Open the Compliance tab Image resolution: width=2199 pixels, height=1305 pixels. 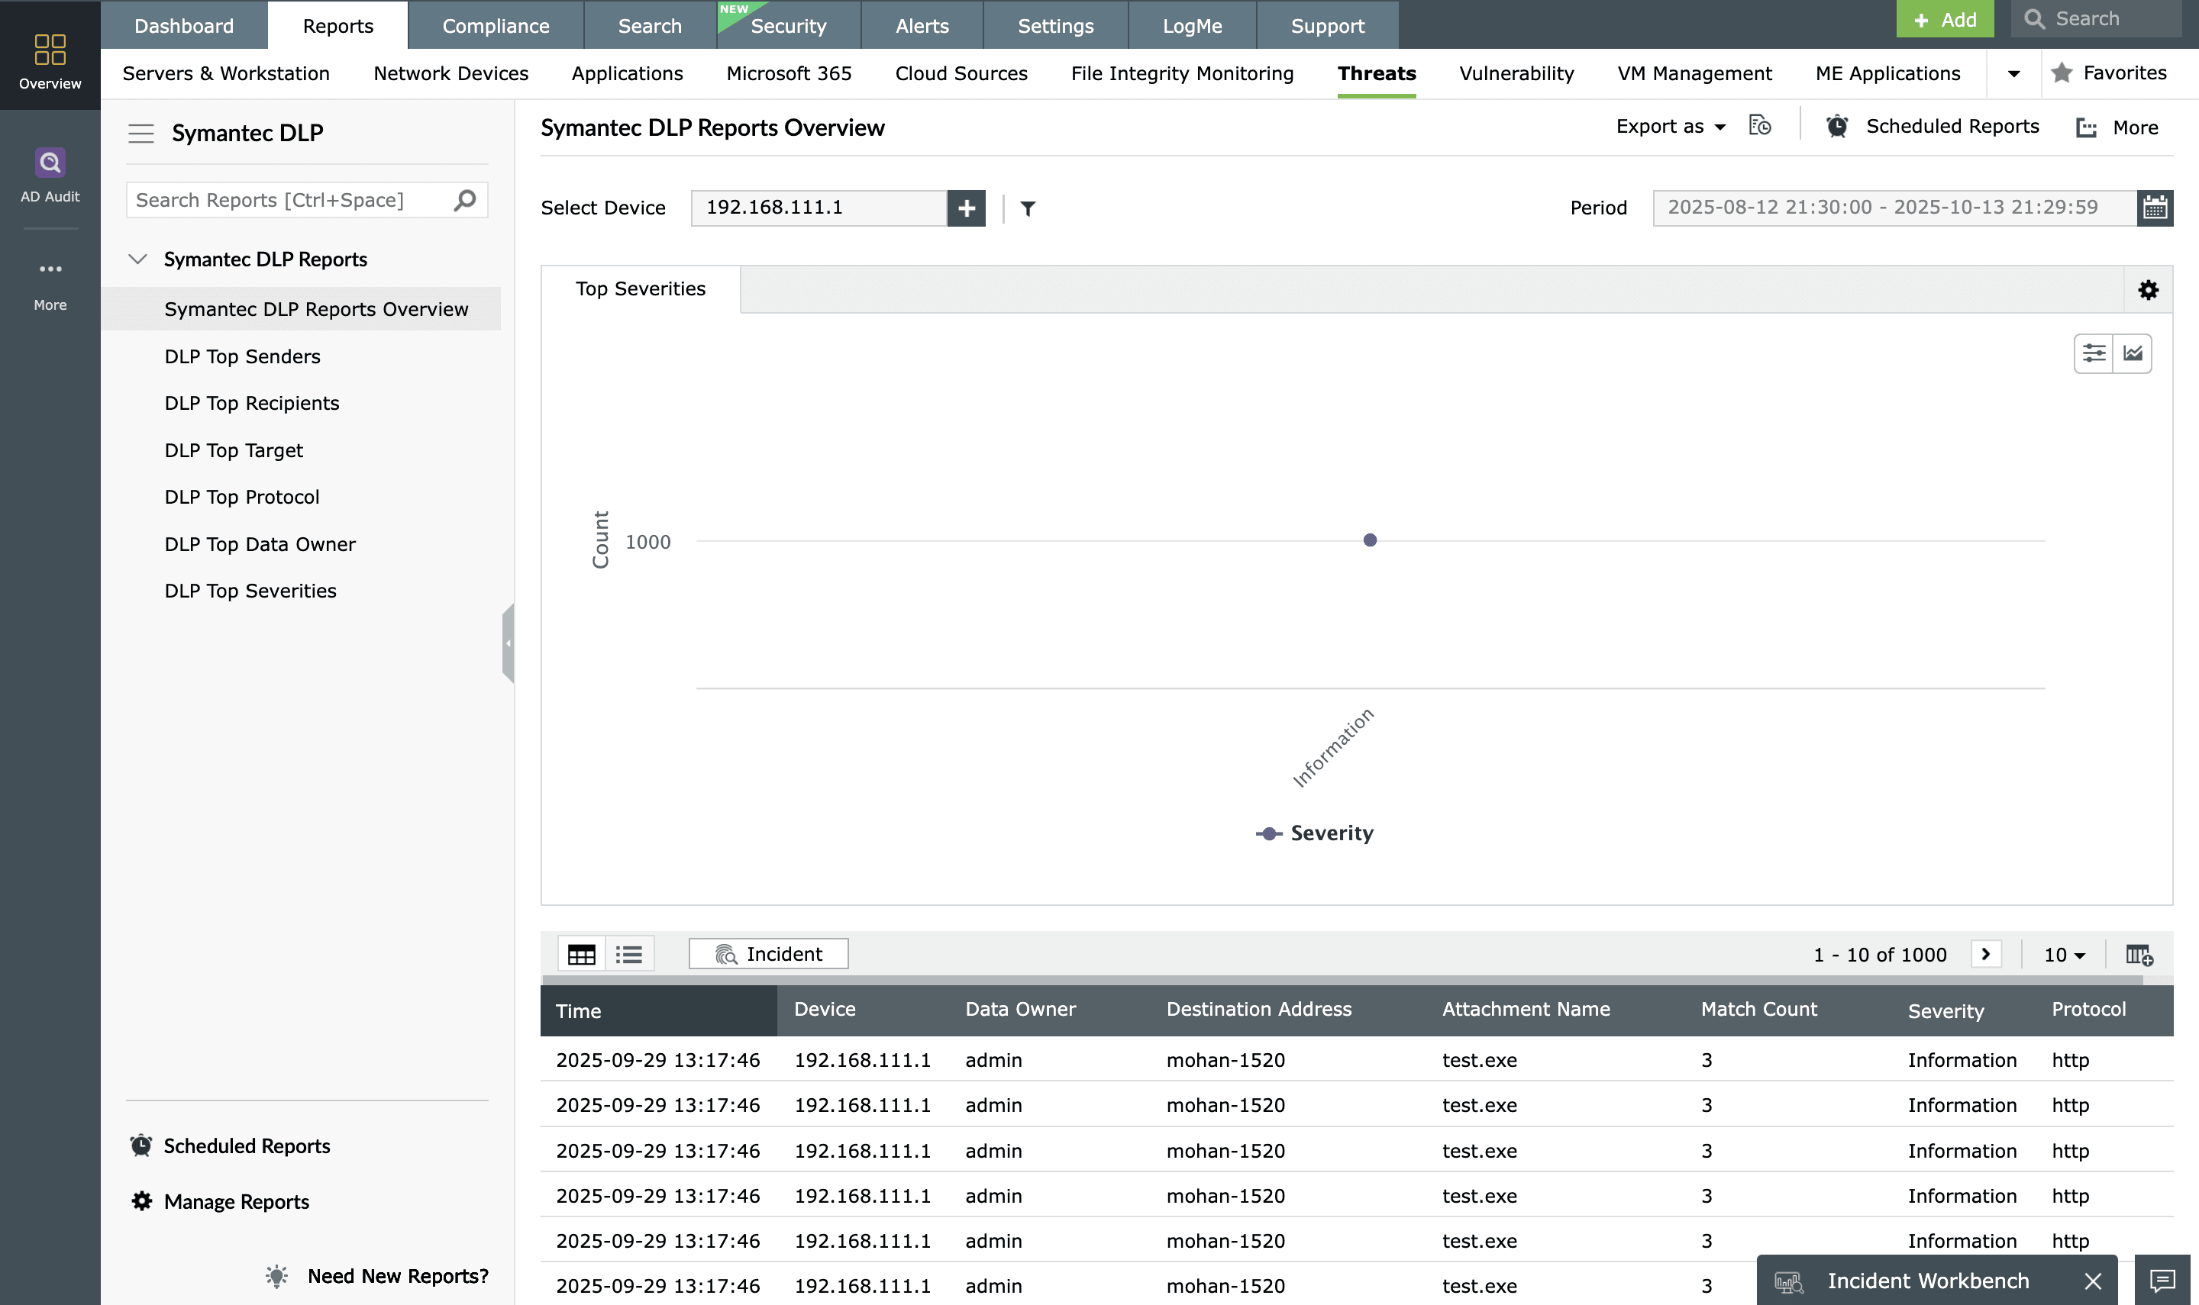coord(496,25)
